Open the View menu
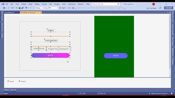 17,4
